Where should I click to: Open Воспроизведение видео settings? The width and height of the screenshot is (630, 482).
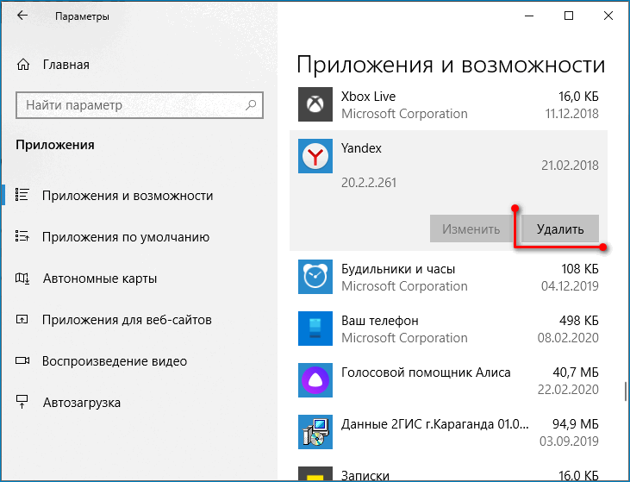(115, 361)
